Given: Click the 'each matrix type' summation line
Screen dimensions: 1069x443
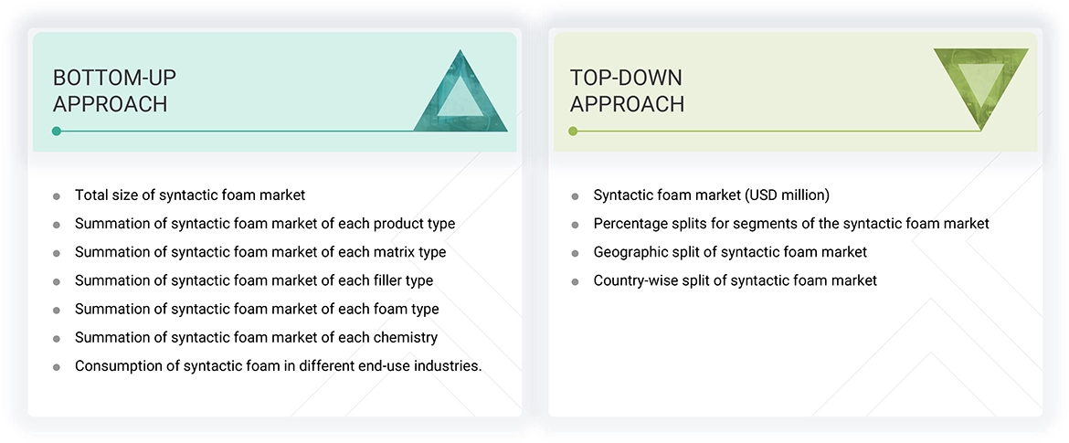Looking at the screenshot, I should 260,251.
